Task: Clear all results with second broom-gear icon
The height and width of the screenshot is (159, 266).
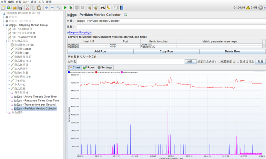Action: tap(95, 8)
